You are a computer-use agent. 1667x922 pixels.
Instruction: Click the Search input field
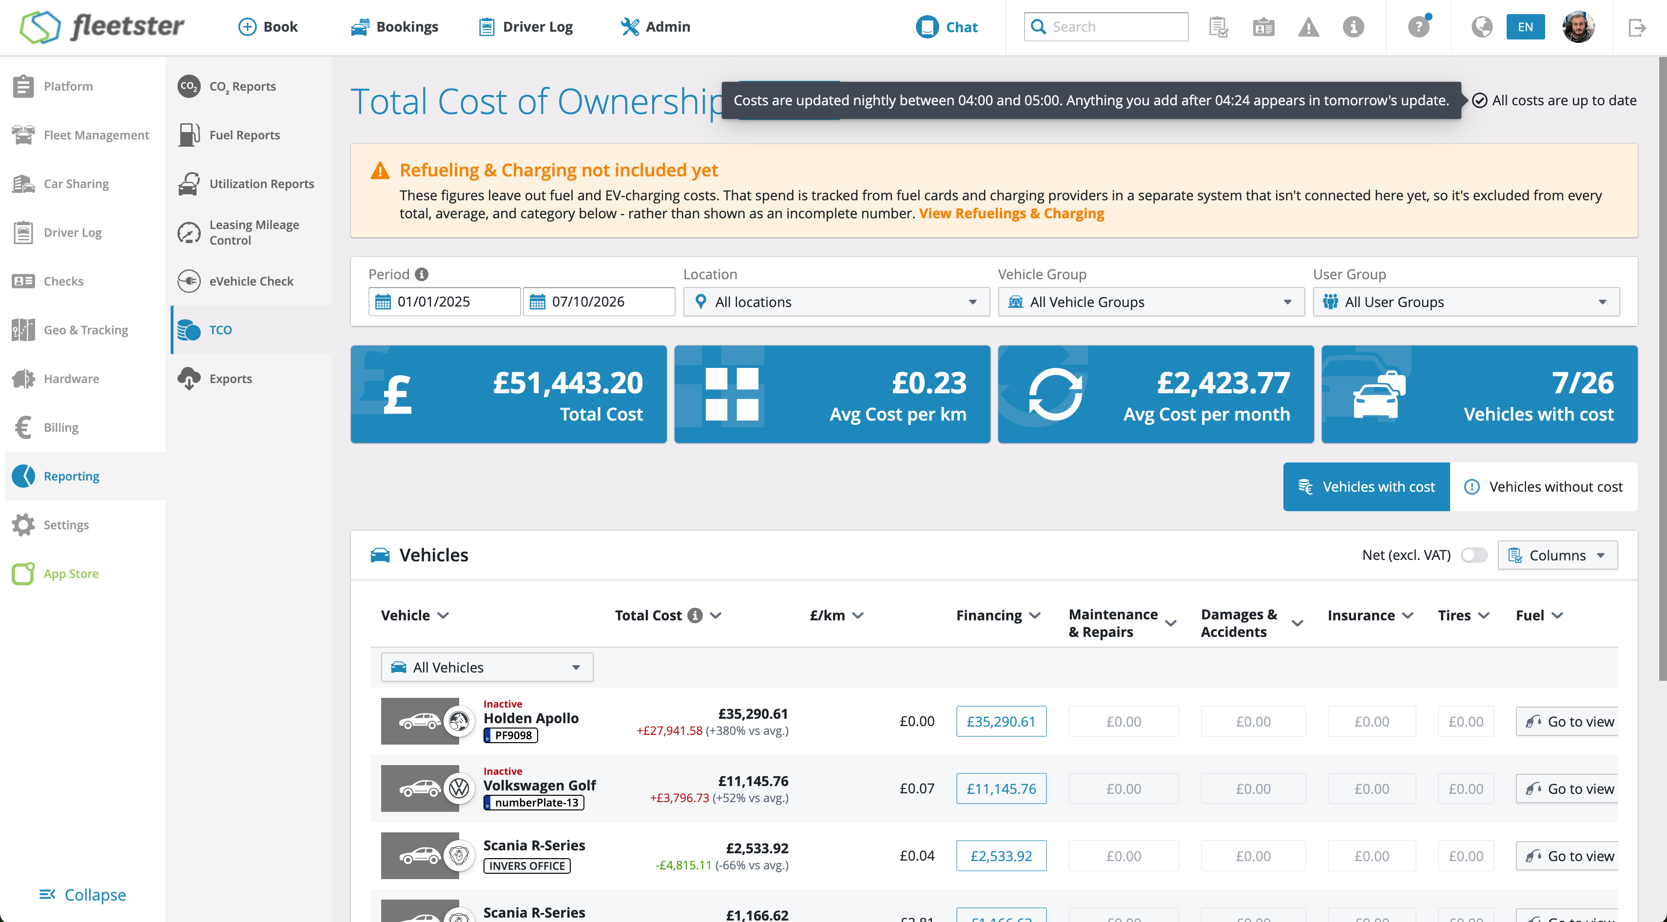tap(1106, 27)
